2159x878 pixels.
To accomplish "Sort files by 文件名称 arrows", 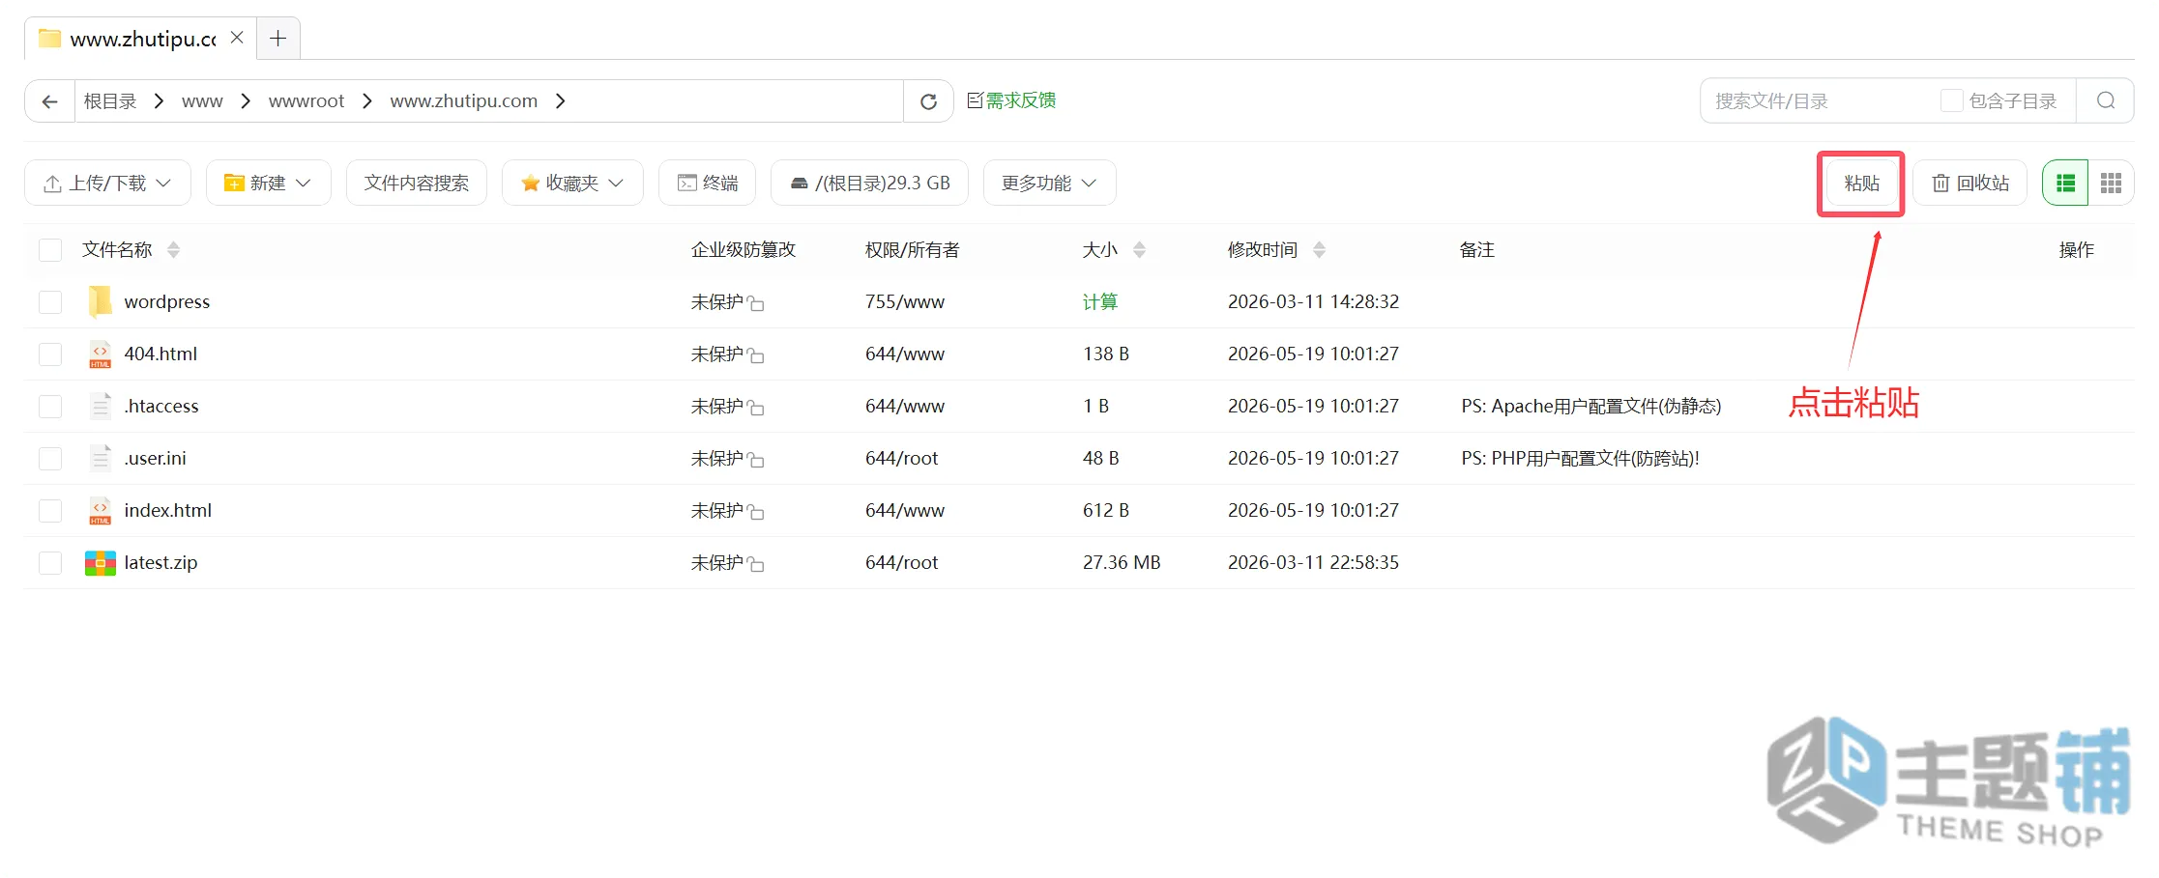I will (174, 249).
